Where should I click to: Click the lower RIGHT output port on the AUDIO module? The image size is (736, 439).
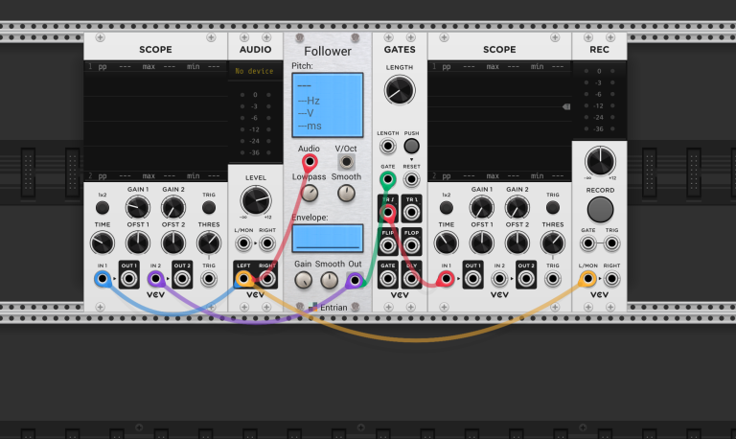coord(267,279)
